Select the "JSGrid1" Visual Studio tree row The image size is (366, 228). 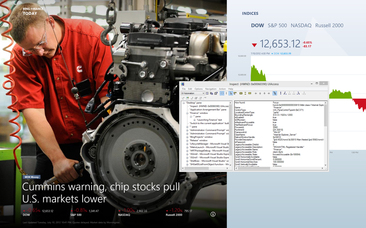209,157
